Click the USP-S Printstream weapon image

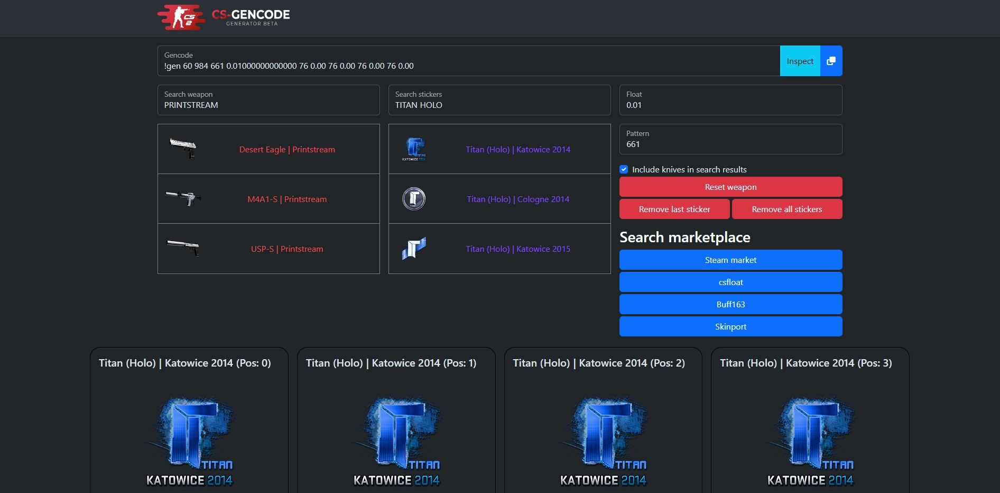click(183, 249)
